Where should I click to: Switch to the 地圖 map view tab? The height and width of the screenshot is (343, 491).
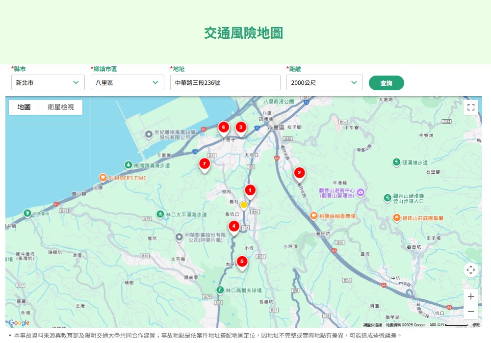(x=24, y=107)
